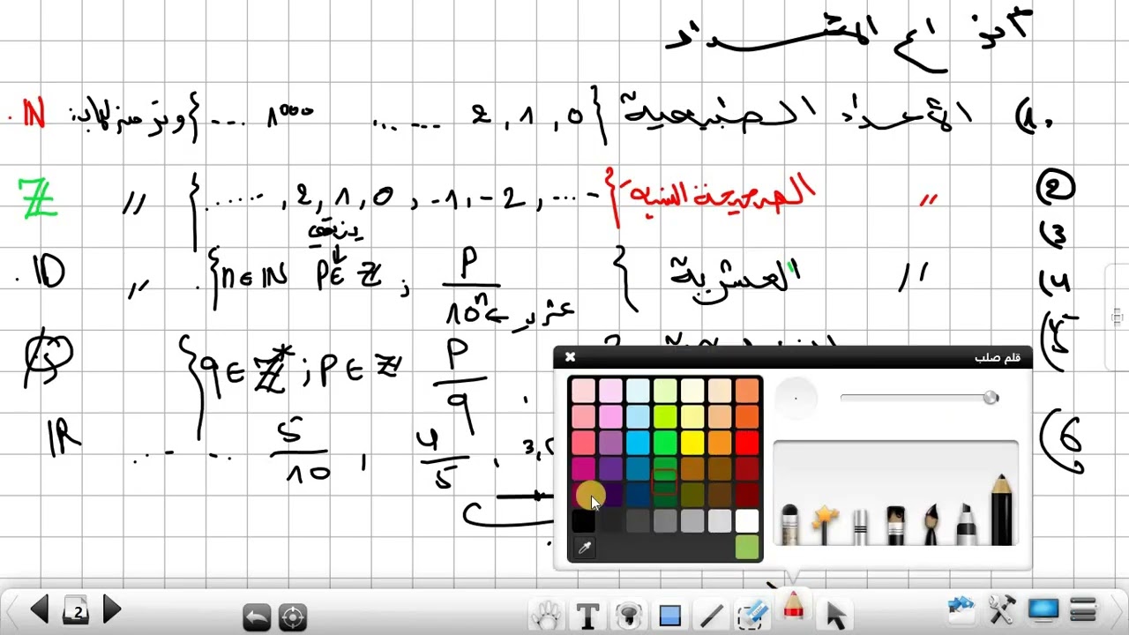
Task: Choose the black pencil pen
Action: coord(1001,510)
